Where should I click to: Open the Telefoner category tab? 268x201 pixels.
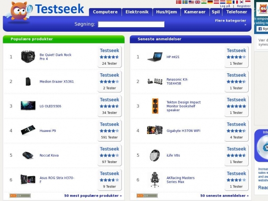point(237,12)
